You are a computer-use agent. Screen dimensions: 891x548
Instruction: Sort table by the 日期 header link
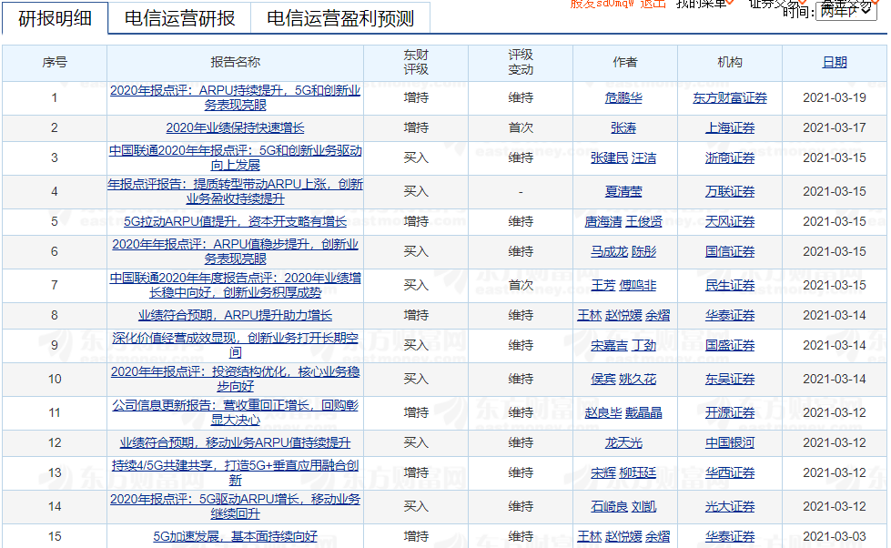[x=835, y=63]
